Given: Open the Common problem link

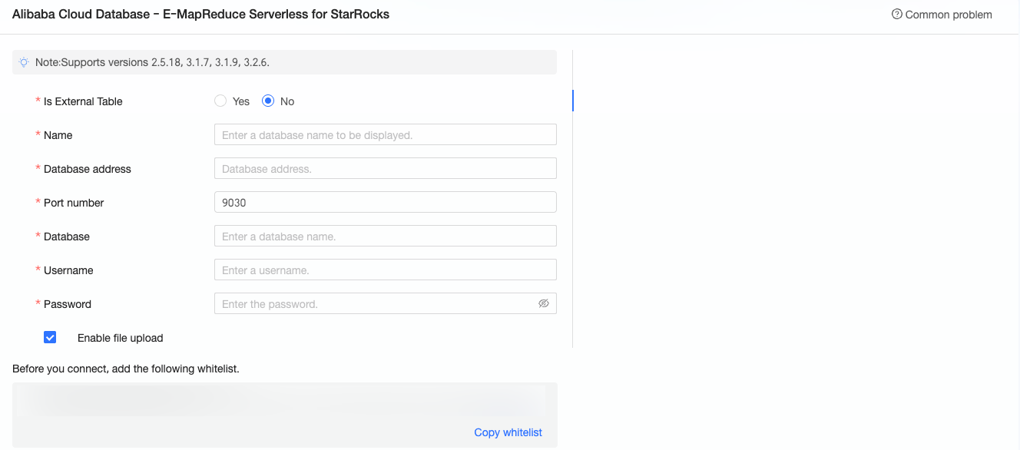Looking at the screenshot, I should click(x=949, y=15).
